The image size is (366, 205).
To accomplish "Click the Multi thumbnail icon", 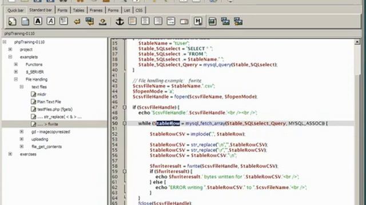I will click(x=238, y=22).
